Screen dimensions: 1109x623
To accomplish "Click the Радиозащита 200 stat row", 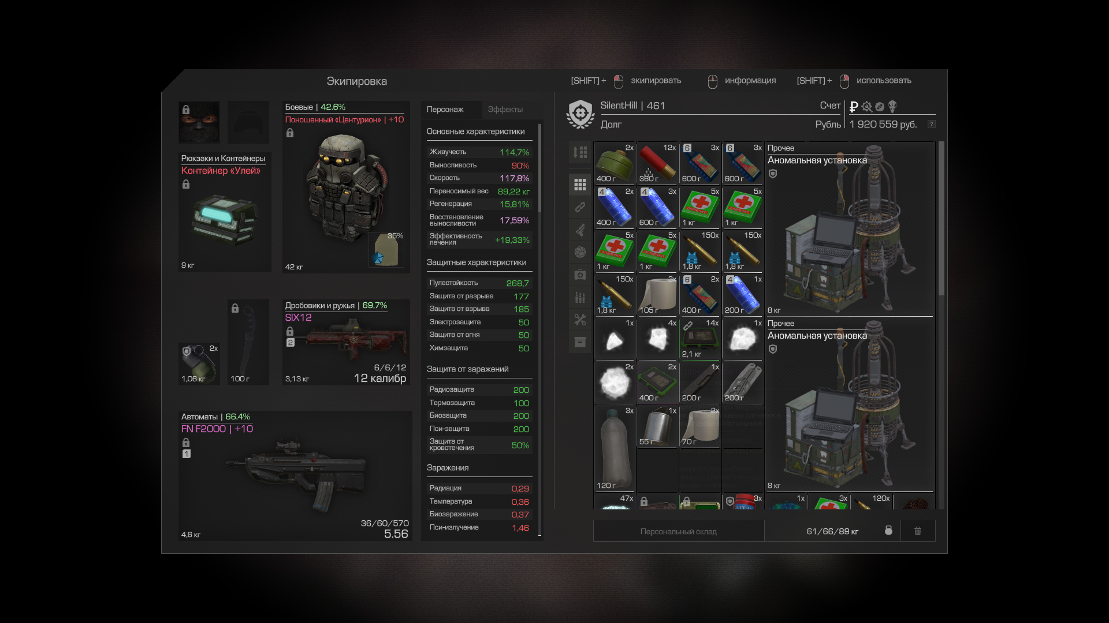I will click(479, 389).
